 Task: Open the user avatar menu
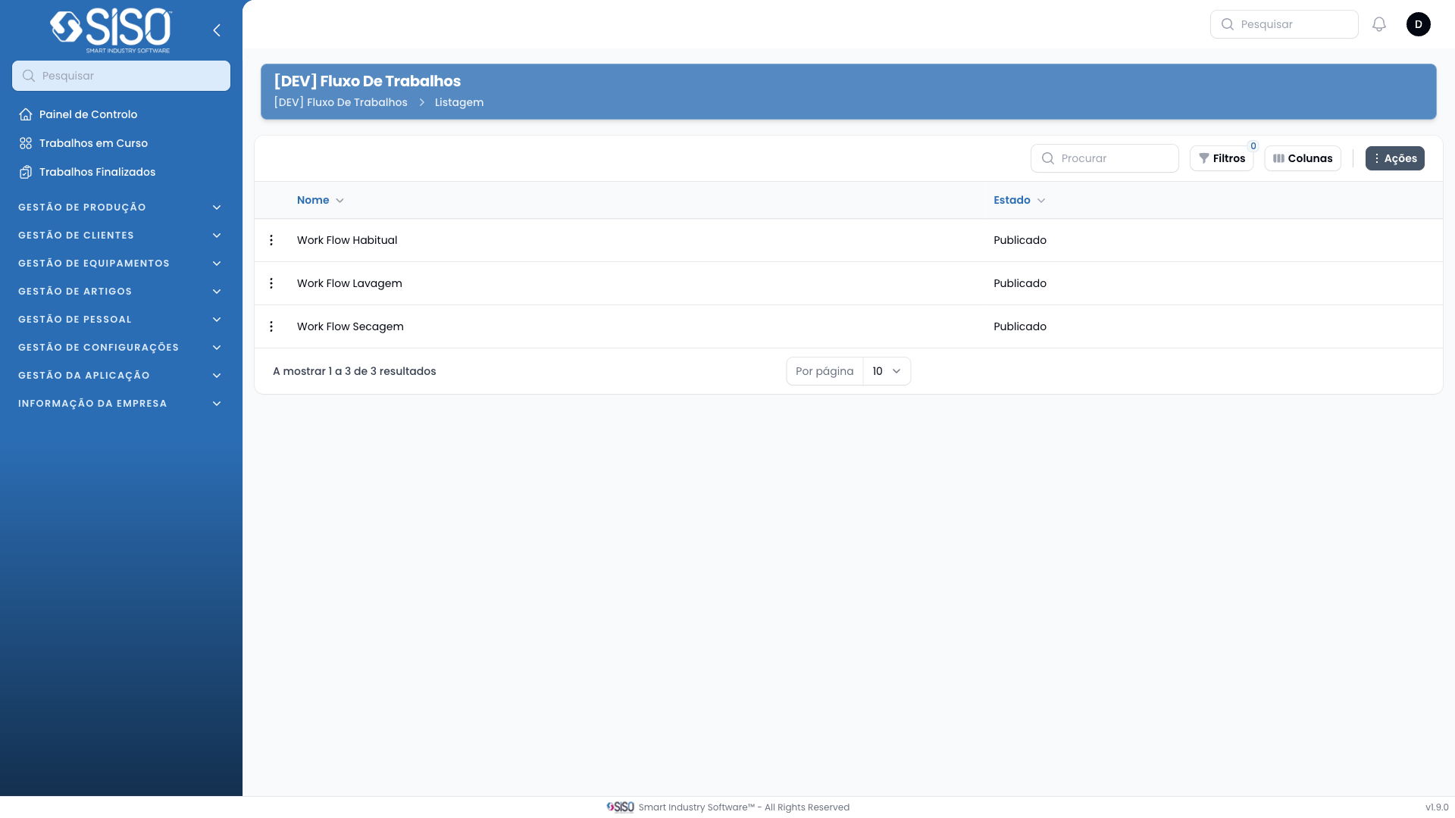1419,24
